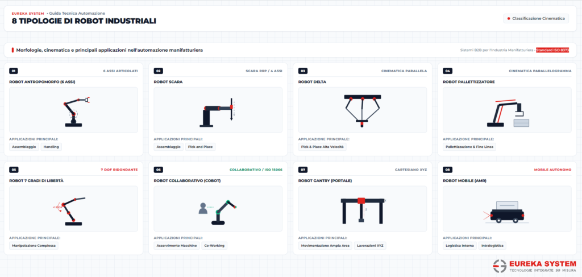Click the AMR mobile robot illustration

coord(506,212)
